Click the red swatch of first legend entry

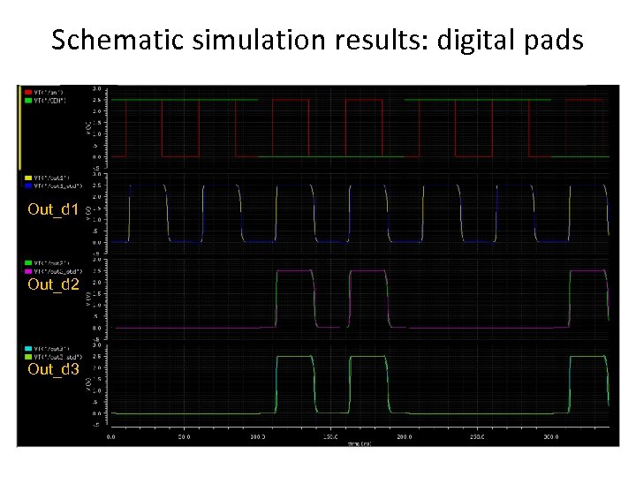click(x=28, y=93)
